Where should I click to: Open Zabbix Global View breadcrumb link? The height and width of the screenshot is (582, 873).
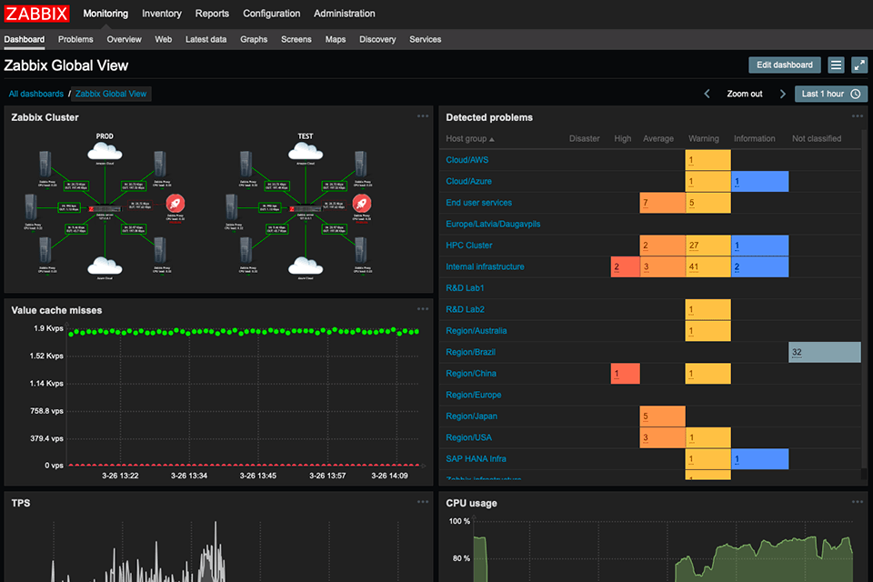(x=111, y=94)
